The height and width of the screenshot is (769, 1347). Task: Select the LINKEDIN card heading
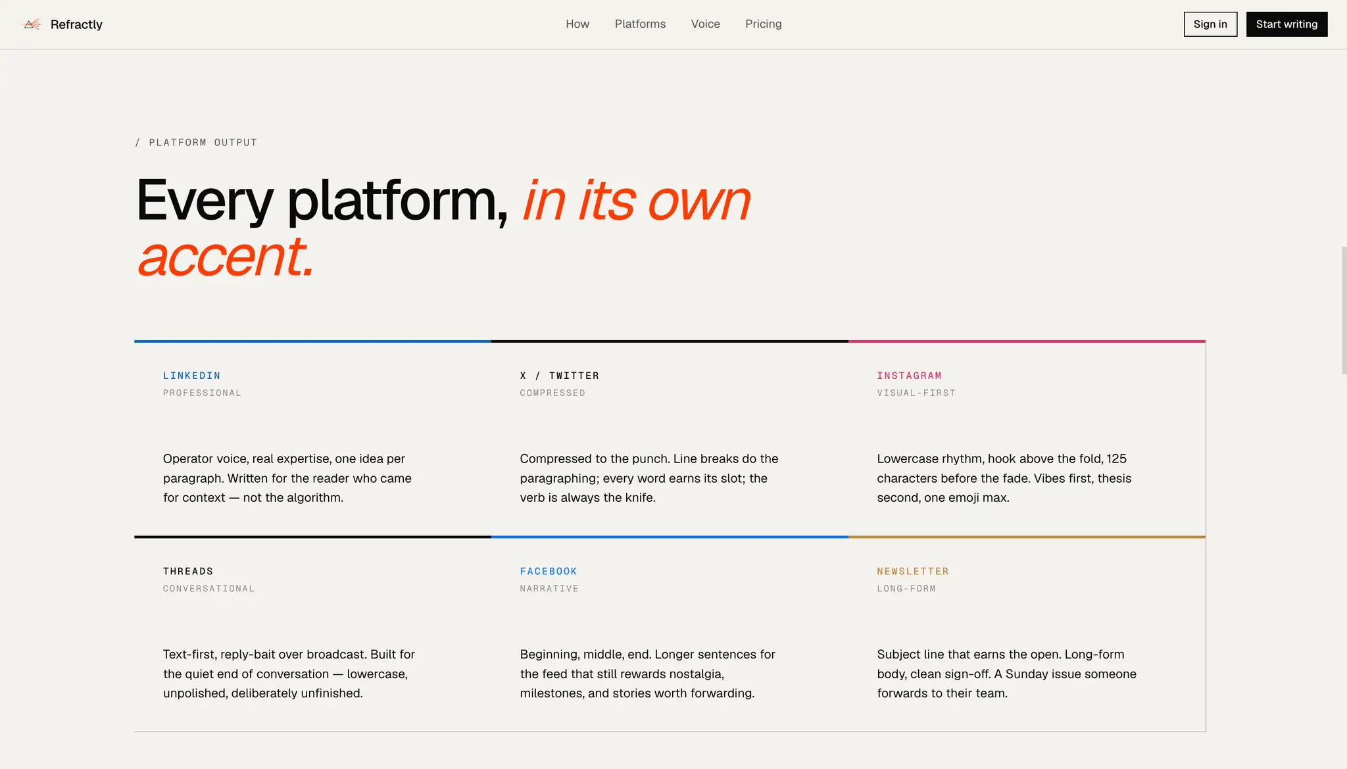[191, 376]
